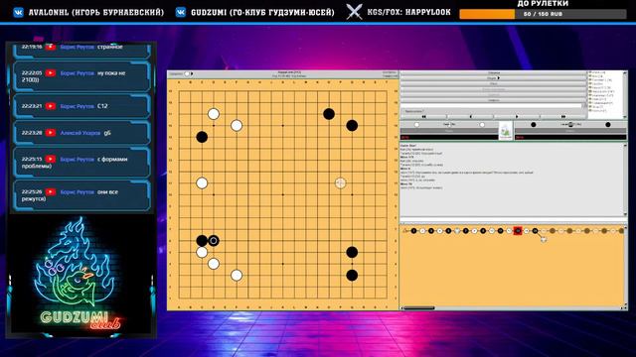Step back one move with the single left arrow
This screenshot has height=357, width=636.
tap(470, 117)
